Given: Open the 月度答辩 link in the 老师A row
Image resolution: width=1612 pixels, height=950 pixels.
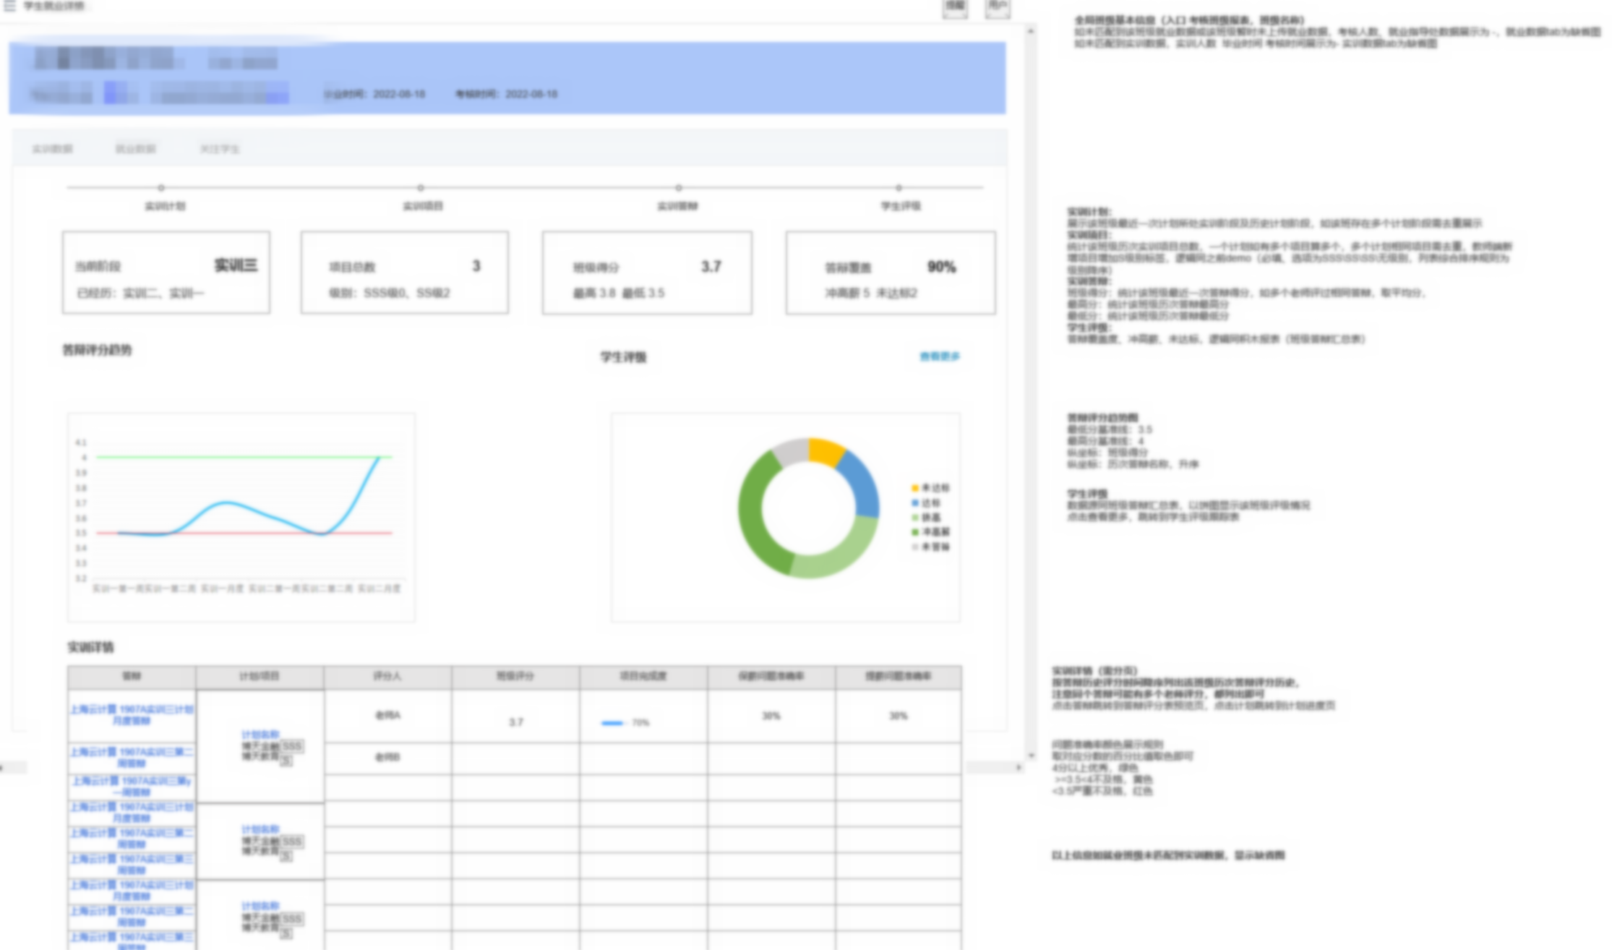Looking at the screenshot, I should 132,715.
